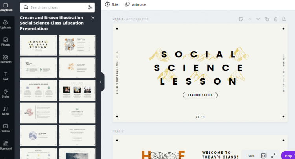Close the template details panel

pyautogui.click(x=93, y=18)
